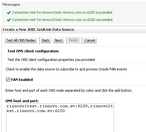Click the Test All ONS Nodes button
This screenshot has height=132, width=146.
coord(21,40)
